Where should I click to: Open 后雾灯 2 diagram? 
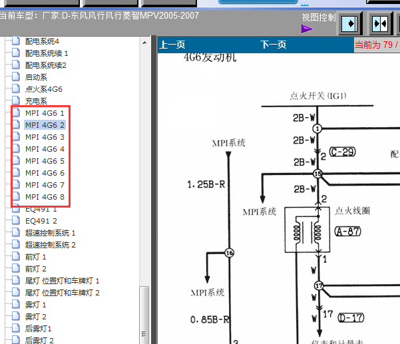point(39,340)
